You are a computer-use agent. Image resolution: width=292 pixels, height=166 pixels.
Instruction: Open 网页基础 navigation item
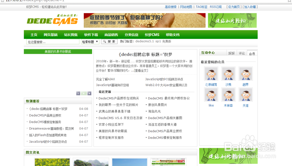(x=51, y=35)
